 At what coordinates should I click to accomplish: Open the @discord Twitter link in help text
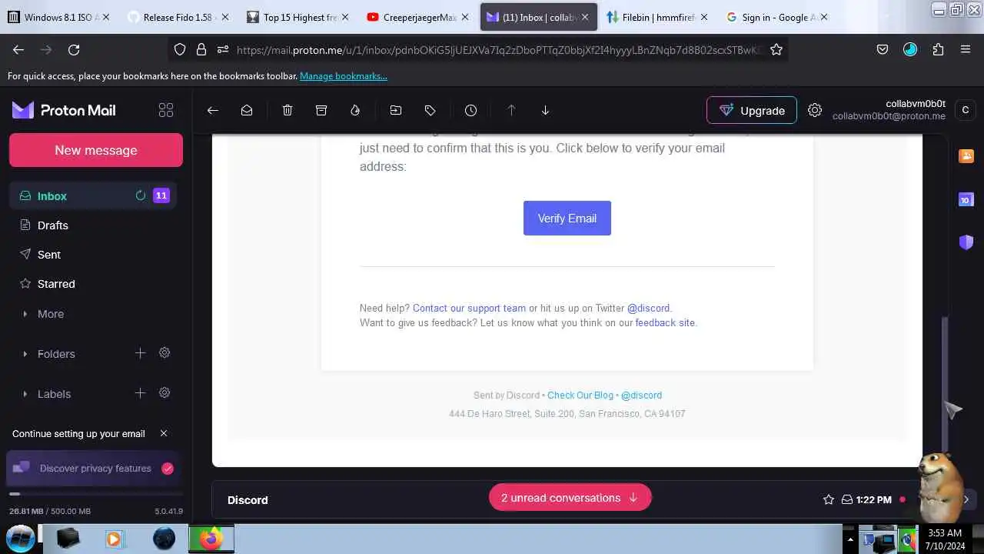[648, 308]
